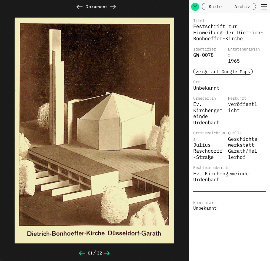
Task: Advance to next page using green arrow
Action: pos(107,253)
